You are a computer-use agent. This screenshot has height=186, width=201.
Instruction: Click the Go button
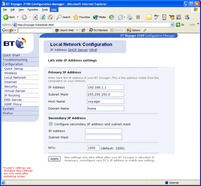coord(180,25)
